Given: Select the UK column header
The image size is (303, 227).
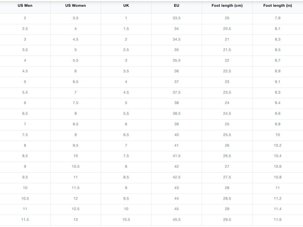Looking at the screenshot, I should point(126,6).
